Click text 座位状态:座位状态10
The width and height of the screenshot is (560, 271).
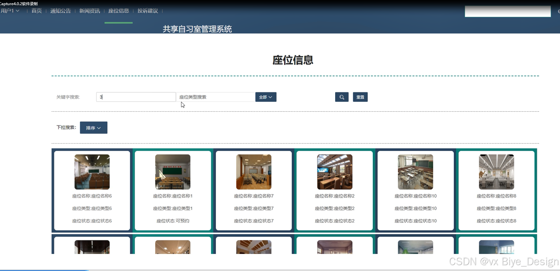click(x=416, y=221)
